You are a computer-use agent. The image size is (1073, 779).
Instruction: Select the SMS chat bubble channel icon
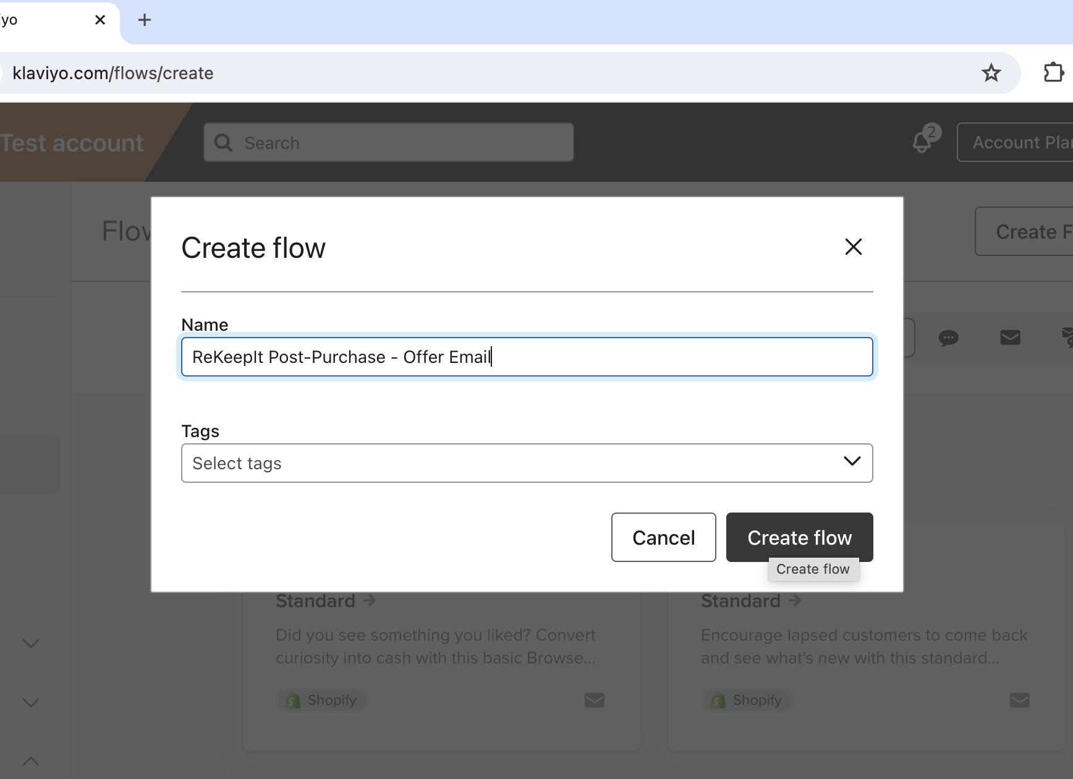click(x=948, y=338)
